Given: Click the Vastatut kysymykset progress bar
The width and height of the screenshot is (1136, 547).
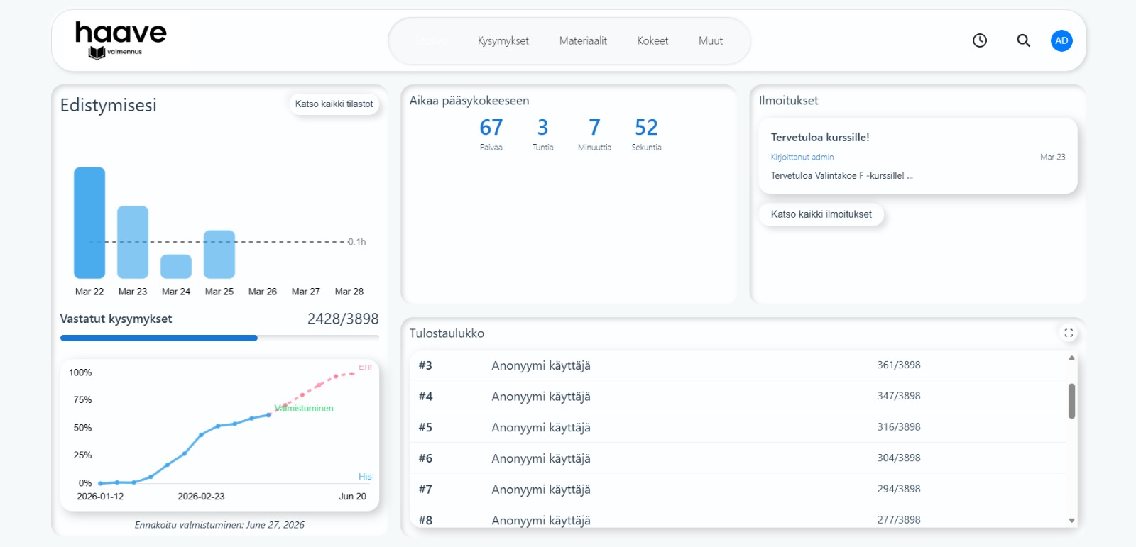Looking at the screenshot, I should (x=219, y=338).
